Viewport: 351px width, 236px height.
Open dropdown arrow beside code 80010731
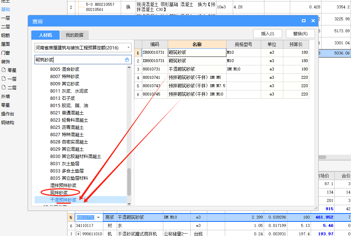click(x=98, y=217)
